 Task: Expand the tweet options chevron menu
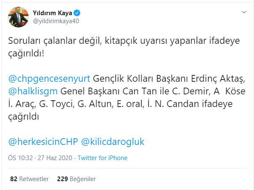click(243, 12)
